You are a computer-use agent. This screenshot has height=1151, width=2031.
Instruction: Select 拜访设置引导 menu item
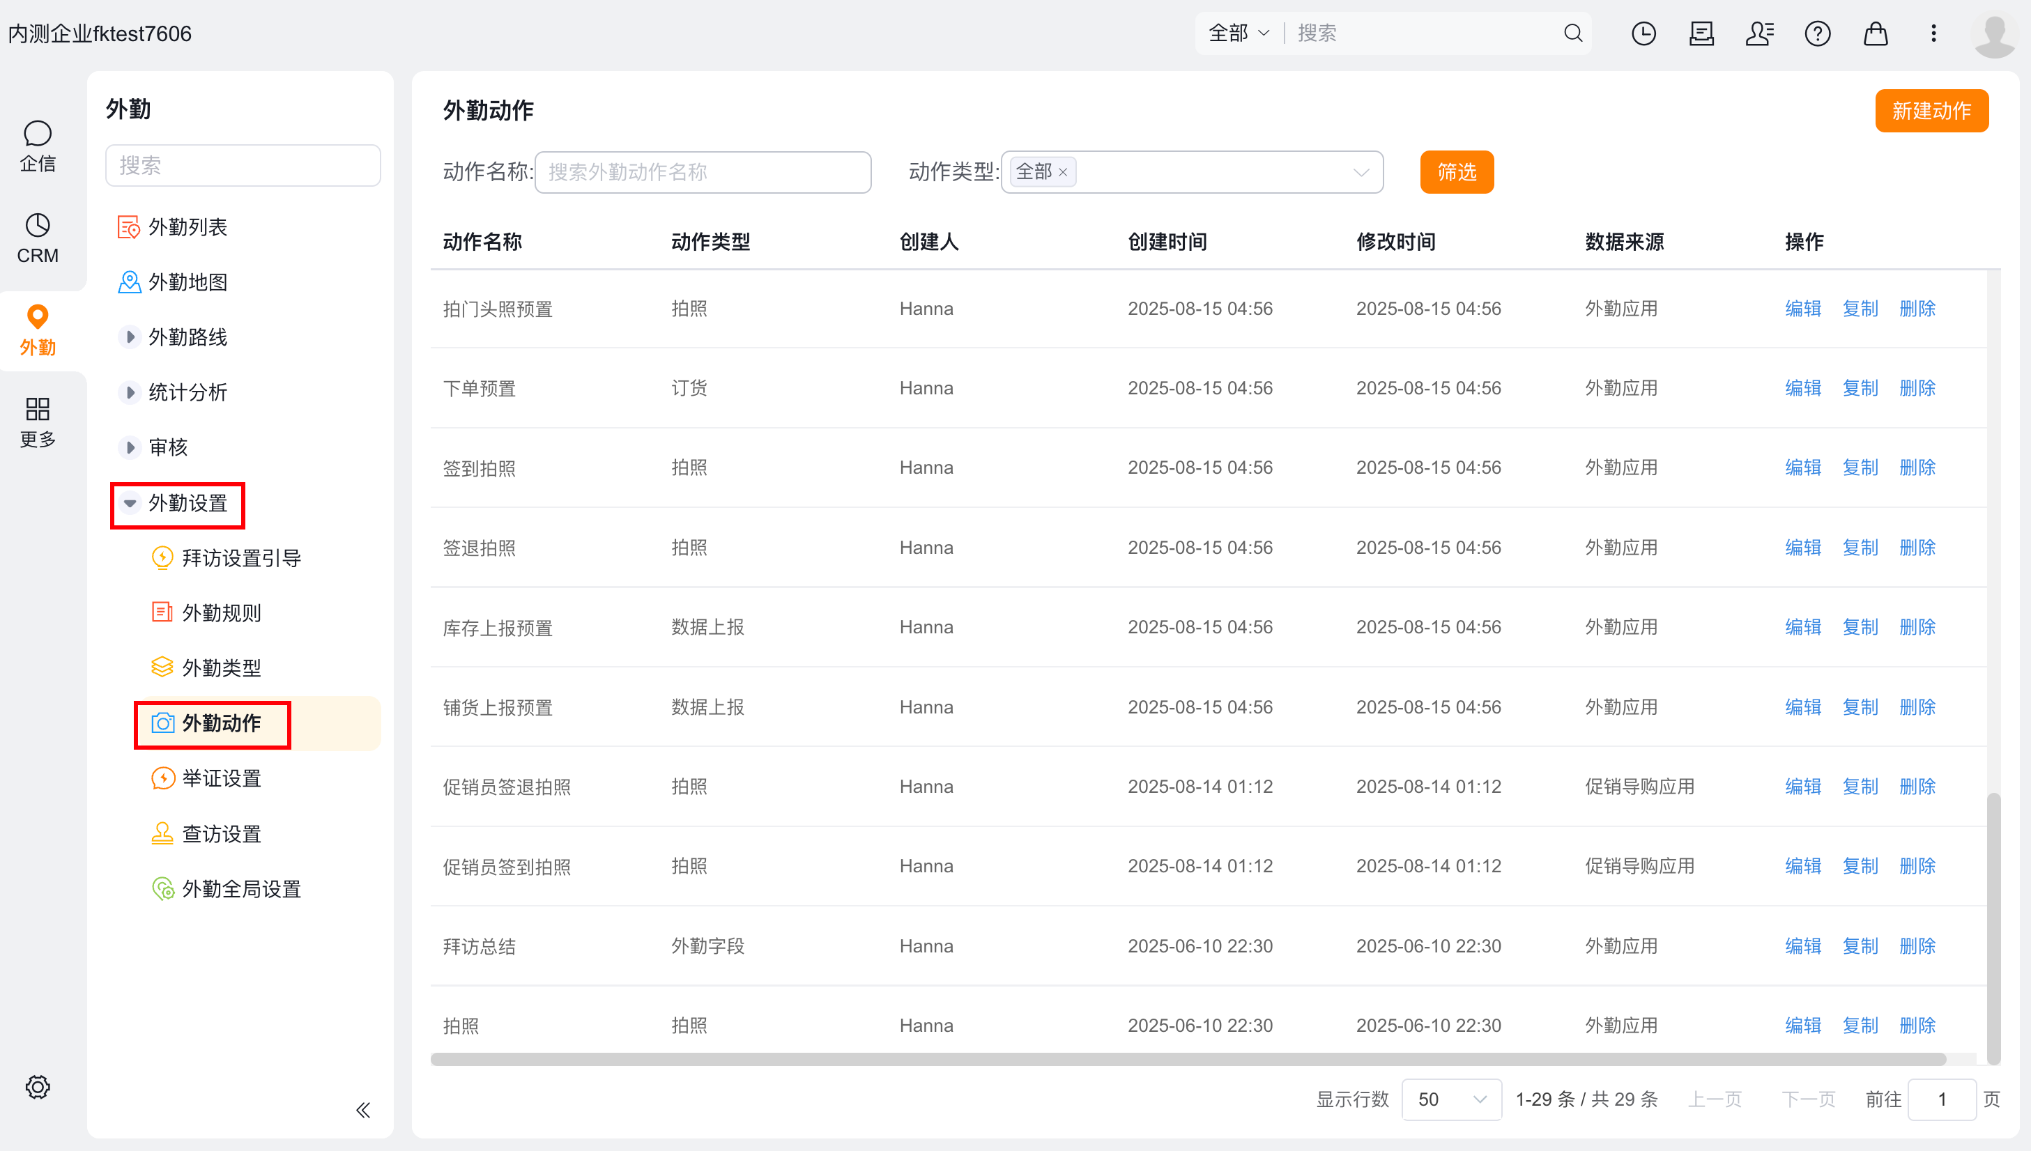point(226,558)
